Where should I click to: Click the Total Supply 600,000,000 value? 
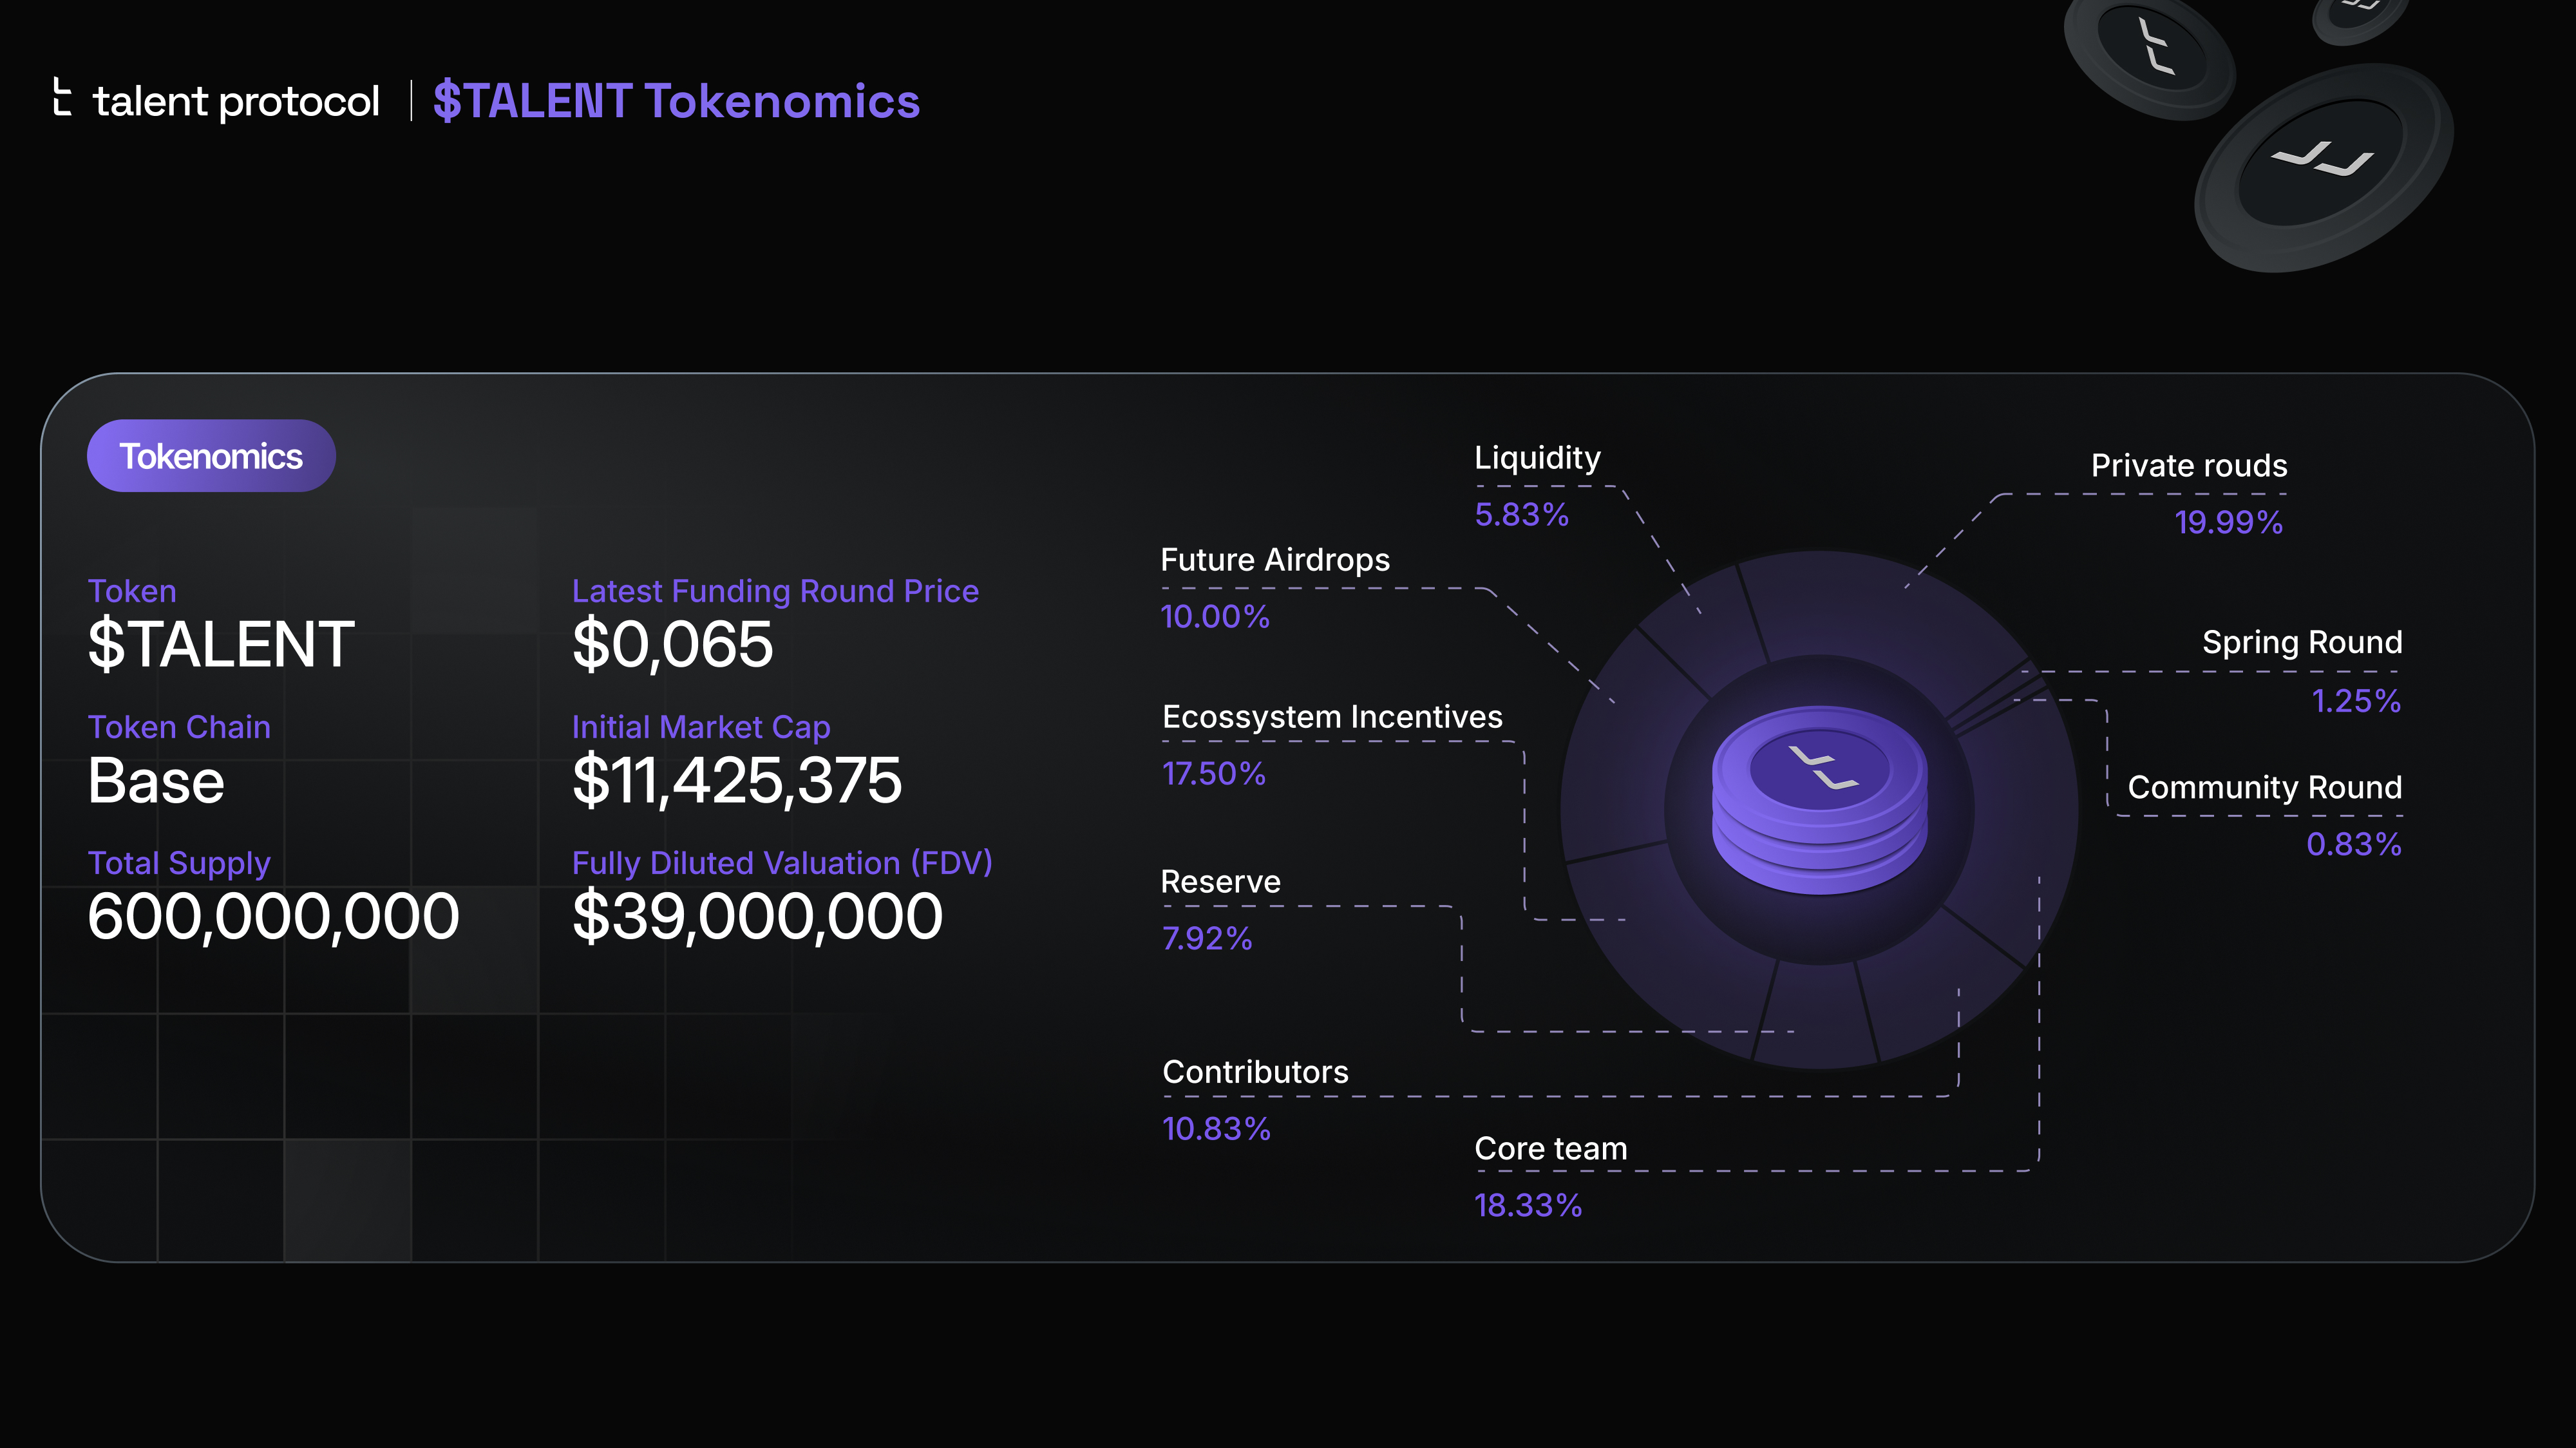pos(273,916)
